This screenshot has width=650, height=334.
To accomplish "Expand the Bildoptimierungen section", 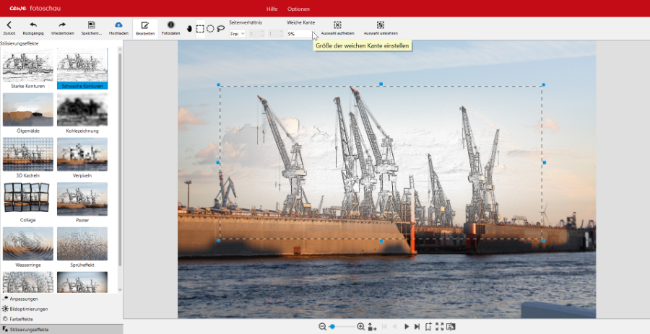I will [x=29, y=308].
